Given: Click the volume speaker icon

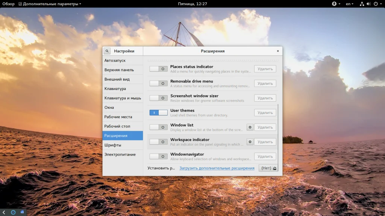Looking at the screenshot, I should click(x=368, y=4).
